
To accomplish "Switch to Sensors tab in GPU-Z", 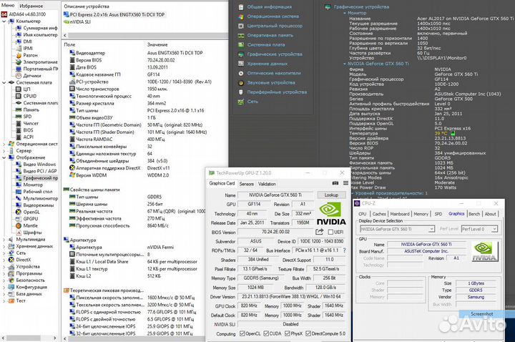I will (x=246, y=184).
